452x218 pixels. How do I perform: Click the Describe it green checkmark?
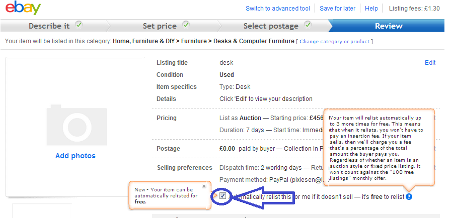(x=79, y=25)
